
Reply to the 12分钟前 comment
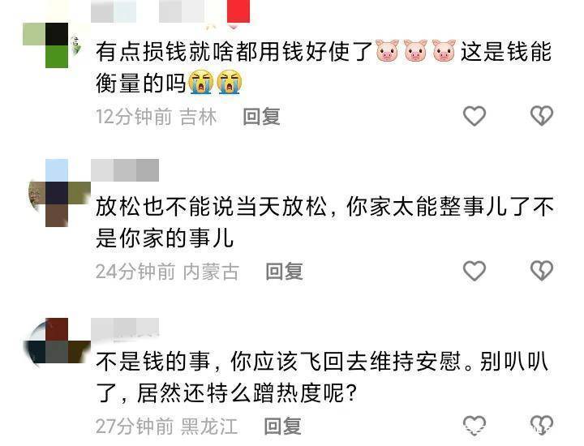click(261, 117)
